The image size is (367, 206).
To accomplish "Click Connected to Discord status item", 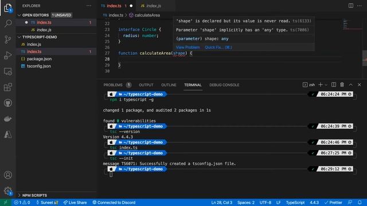I will (x=114, y=203).
